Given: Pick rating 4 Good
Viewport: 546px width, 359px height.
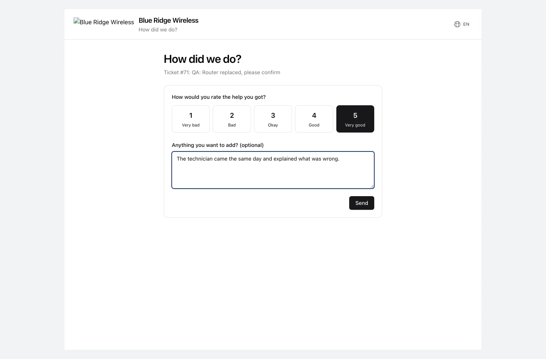Looking at the screenshot, I should coord(314,119).
